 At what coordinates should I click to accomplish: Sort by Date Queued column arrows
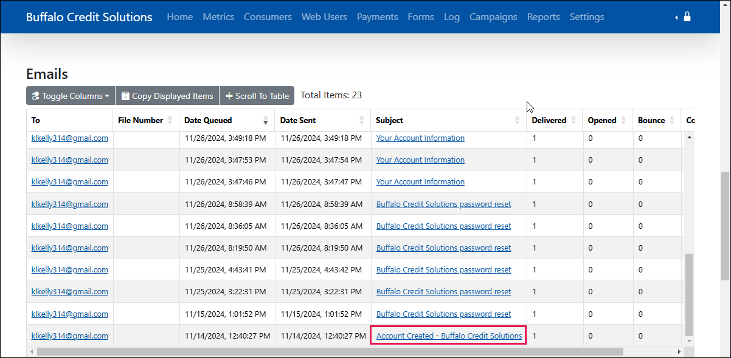pyautogui.click(x=266, y=120)
